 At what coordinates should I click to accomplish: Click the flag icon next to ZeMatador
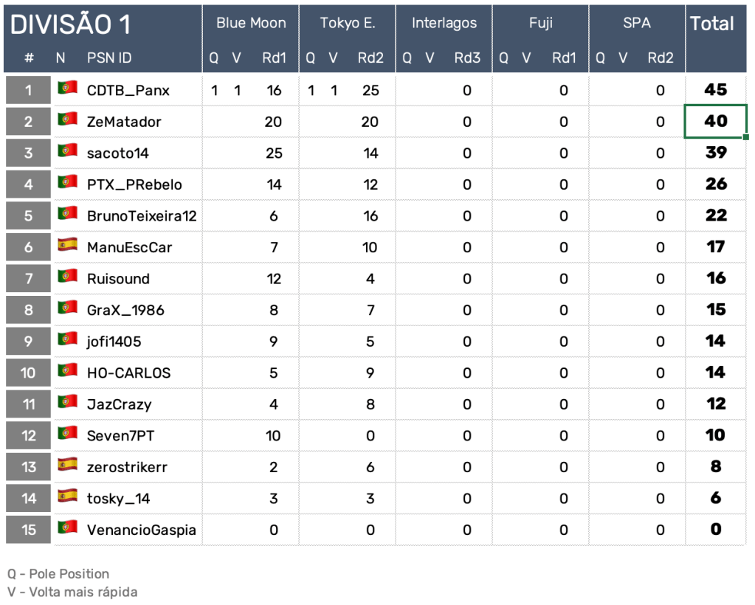coord(67,119)
